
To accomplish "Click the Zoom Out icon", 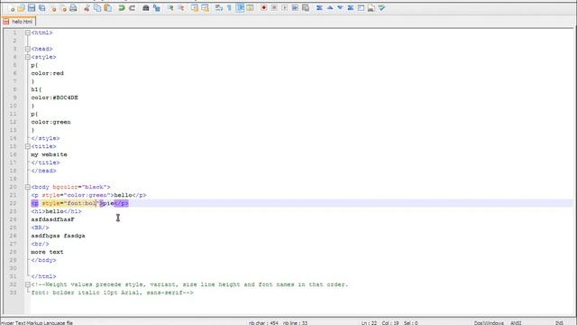I will pyautogui.click(x=181, y=8).
